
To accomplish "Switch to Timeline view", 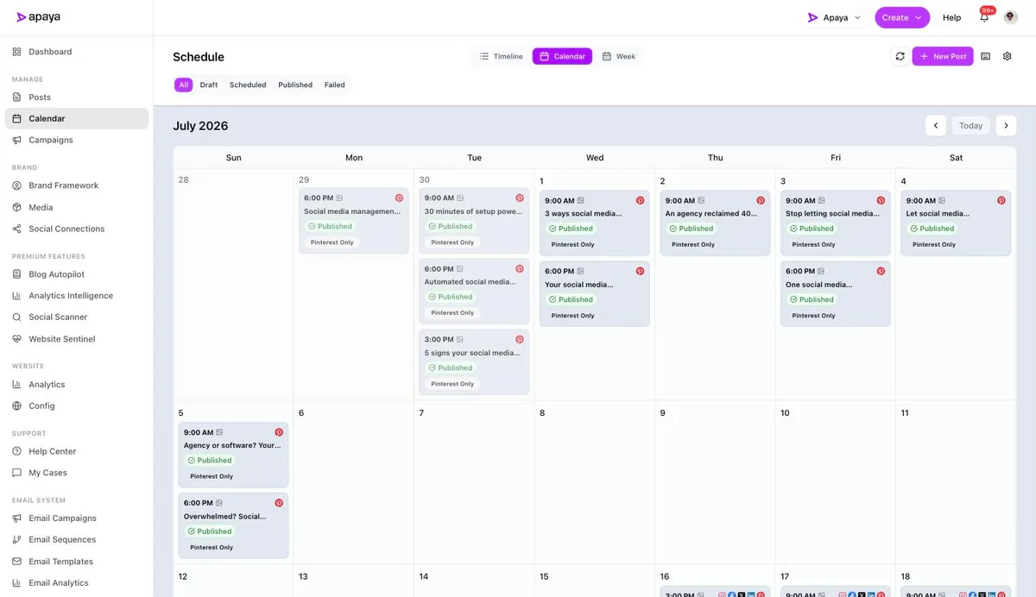I will coord(502,56).
